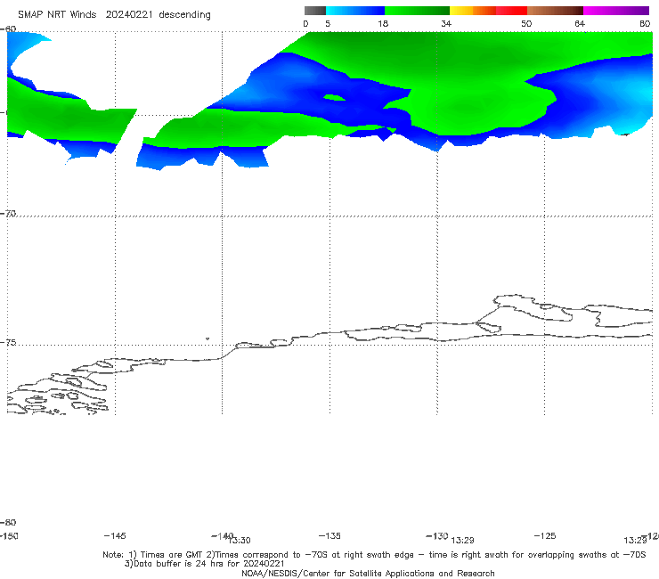Screen dimensions: 659x579
Task: Click the magenta segment of the color bar
Action: (616, 11)
